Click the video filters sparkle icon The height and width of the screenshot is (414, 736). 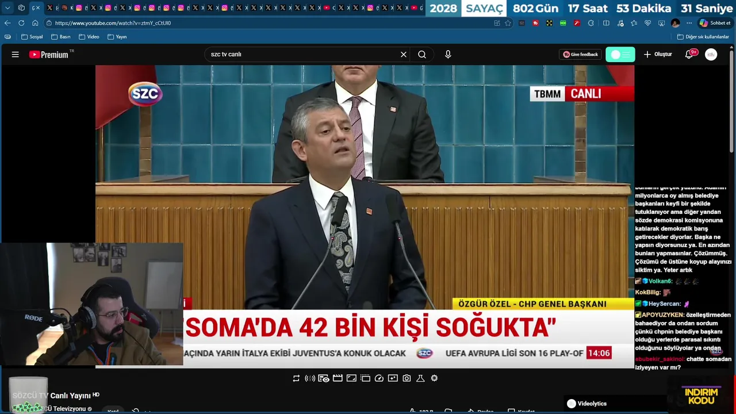pos(393,378)
